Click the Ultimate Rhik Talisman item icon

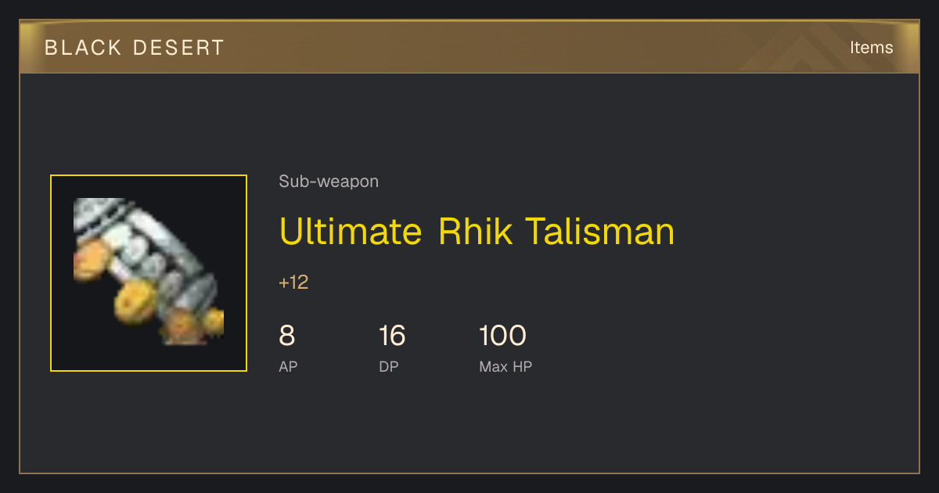point(149,273)
